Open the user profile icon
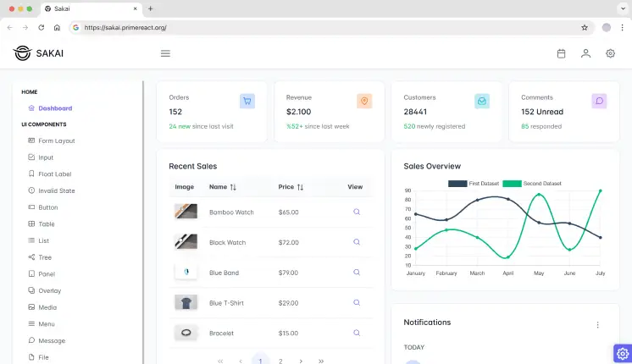Screen dimensions: 632x364 [x=585, y=53]
